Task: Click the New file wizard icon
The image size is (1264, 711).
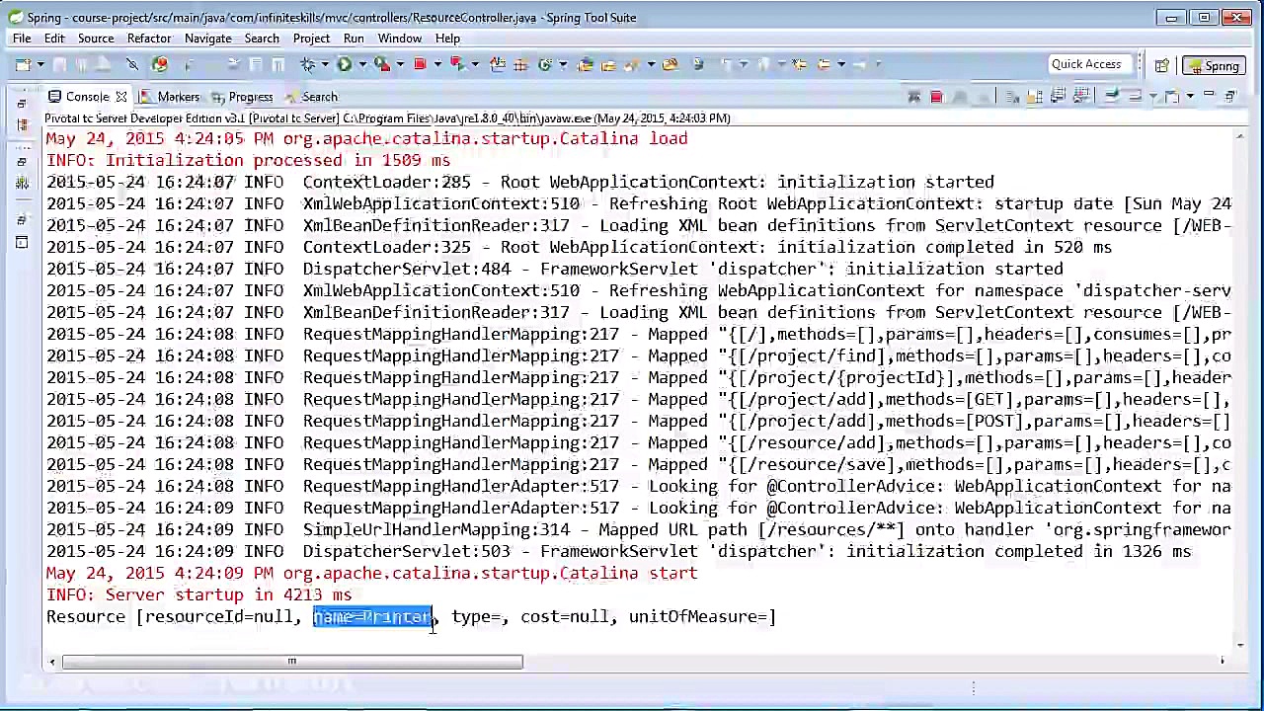Action: click(x=23, y=65)
